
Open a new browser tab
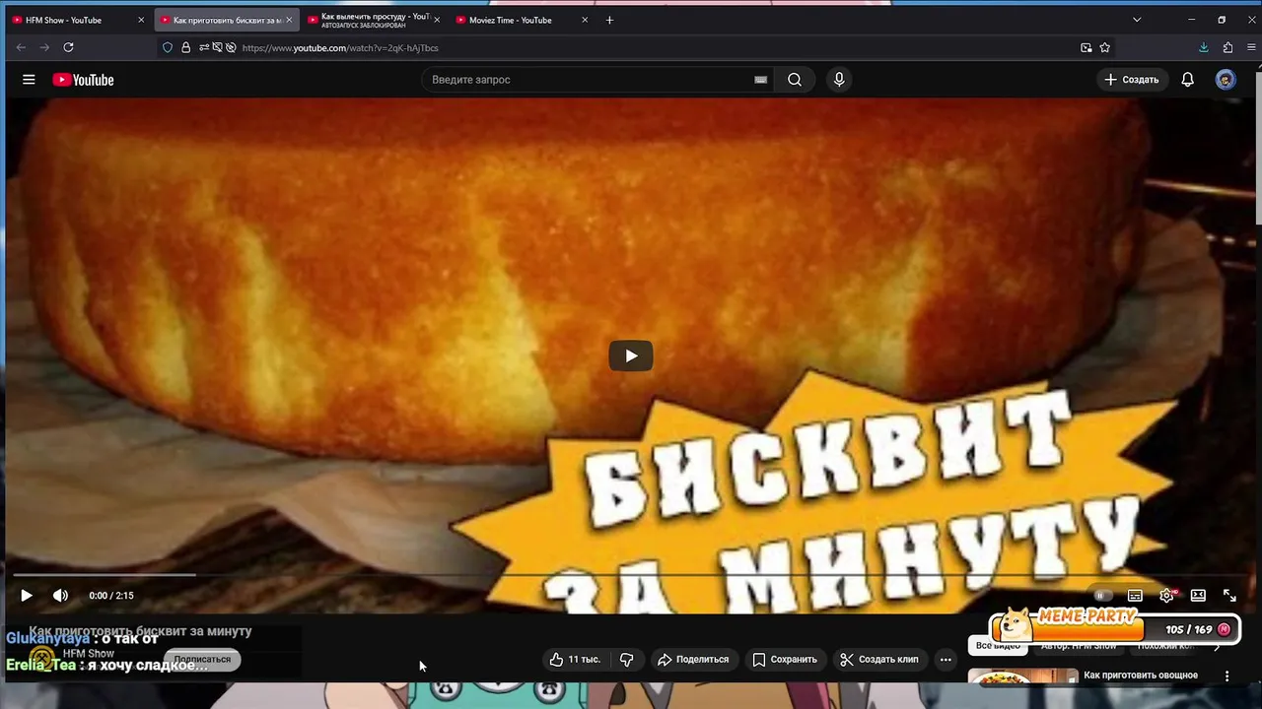[x=609, y=20]
